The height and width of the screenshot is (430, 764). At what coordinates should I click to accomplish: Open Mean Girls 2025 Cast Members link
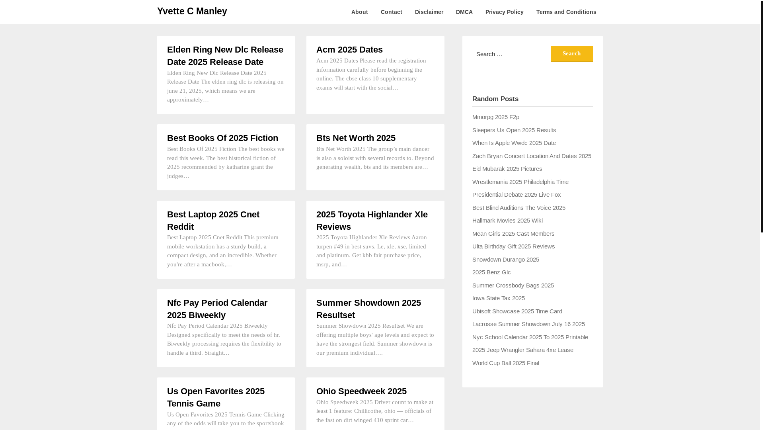[x=513, y=234]
